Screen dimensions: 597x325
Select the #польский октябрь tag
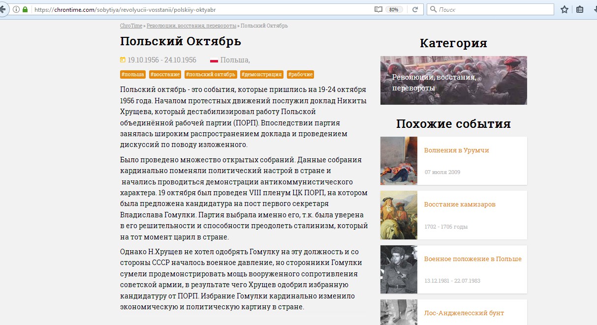coord(211,75)
